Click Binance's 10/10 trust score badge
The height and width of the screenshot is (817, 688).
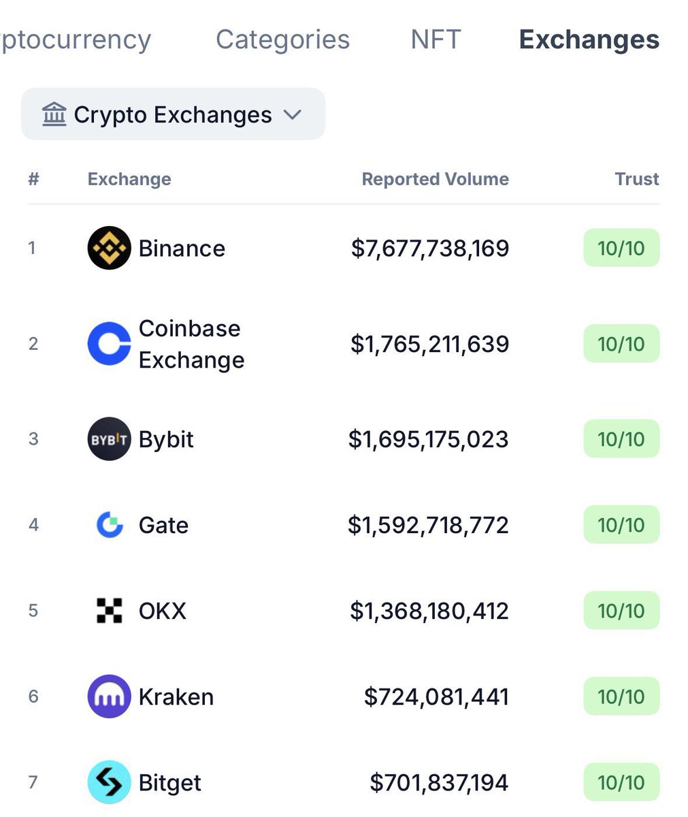tap(621, 248)
